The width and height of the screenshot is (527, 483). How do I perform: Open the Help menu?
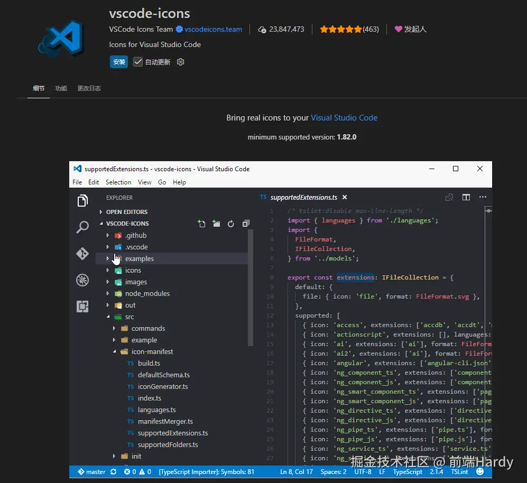coord(179,182)
